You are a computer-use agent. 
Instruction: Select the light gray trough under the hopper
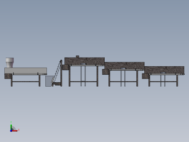coord(26,71)
